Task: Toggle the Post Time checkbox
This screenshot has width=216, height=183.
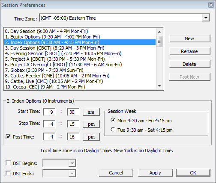Action: pos(8,136)
